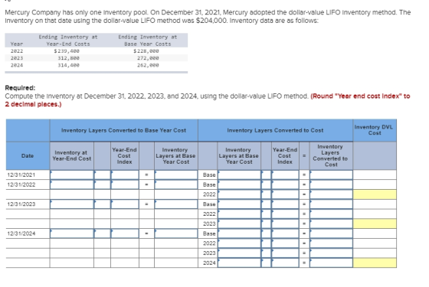Screen dimensions: 429x287
Task: Select Layers Converted to Cost field, 12/31/2023 Base row
Action: pos(331,204)
